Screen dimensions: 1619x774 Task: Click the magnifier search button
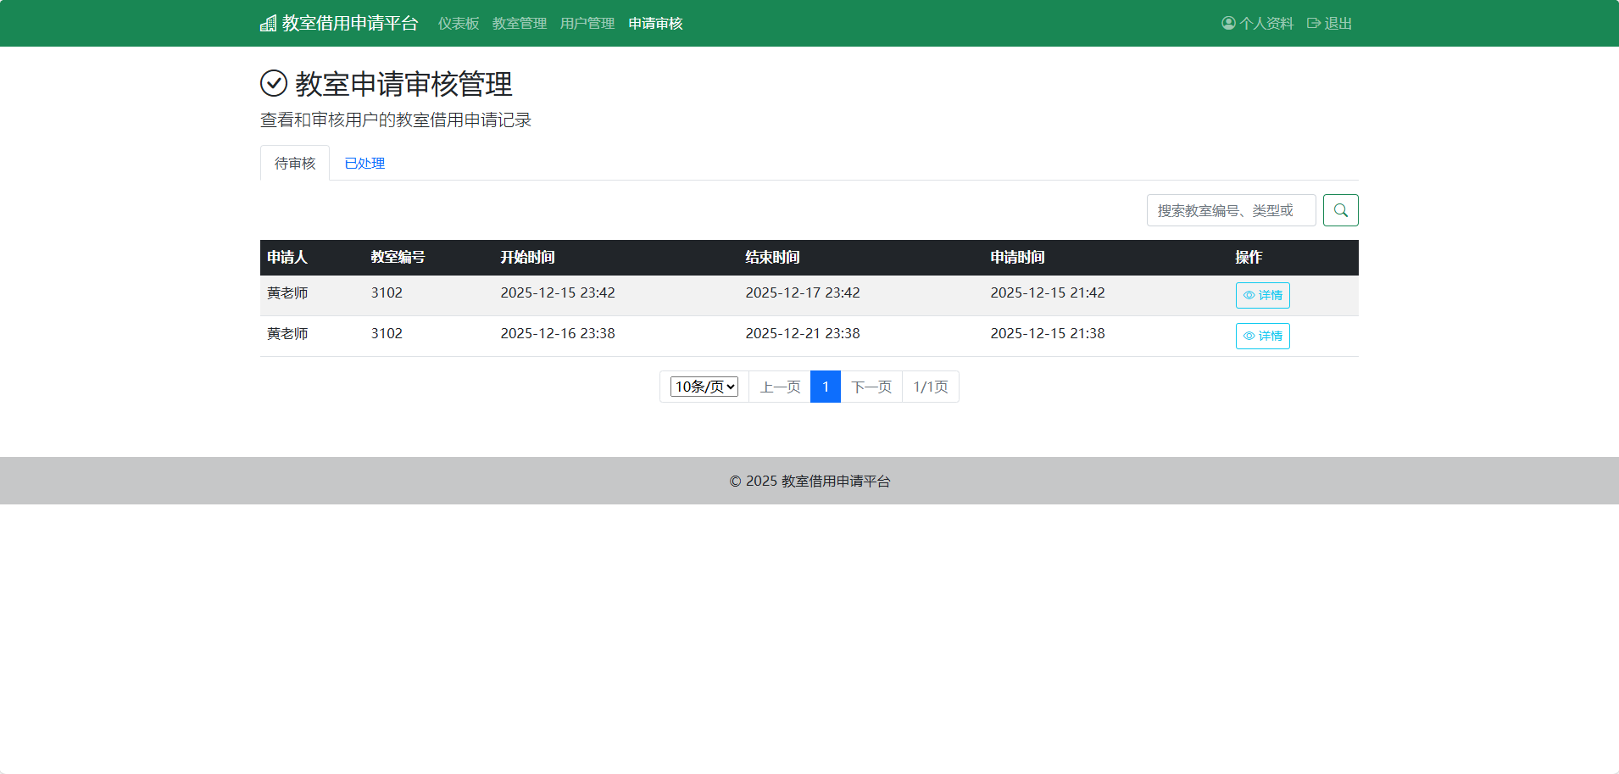(1340, 210)
